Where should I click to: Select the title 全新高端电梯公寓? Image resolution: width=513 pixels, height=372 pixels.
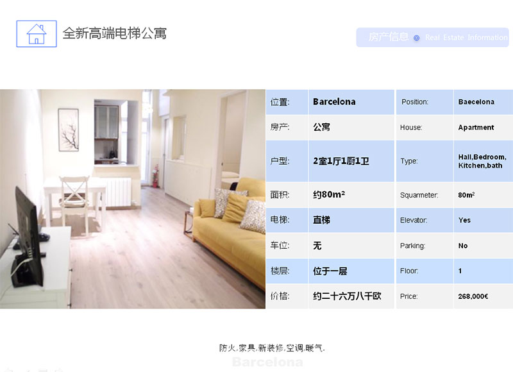click(114, 33)
